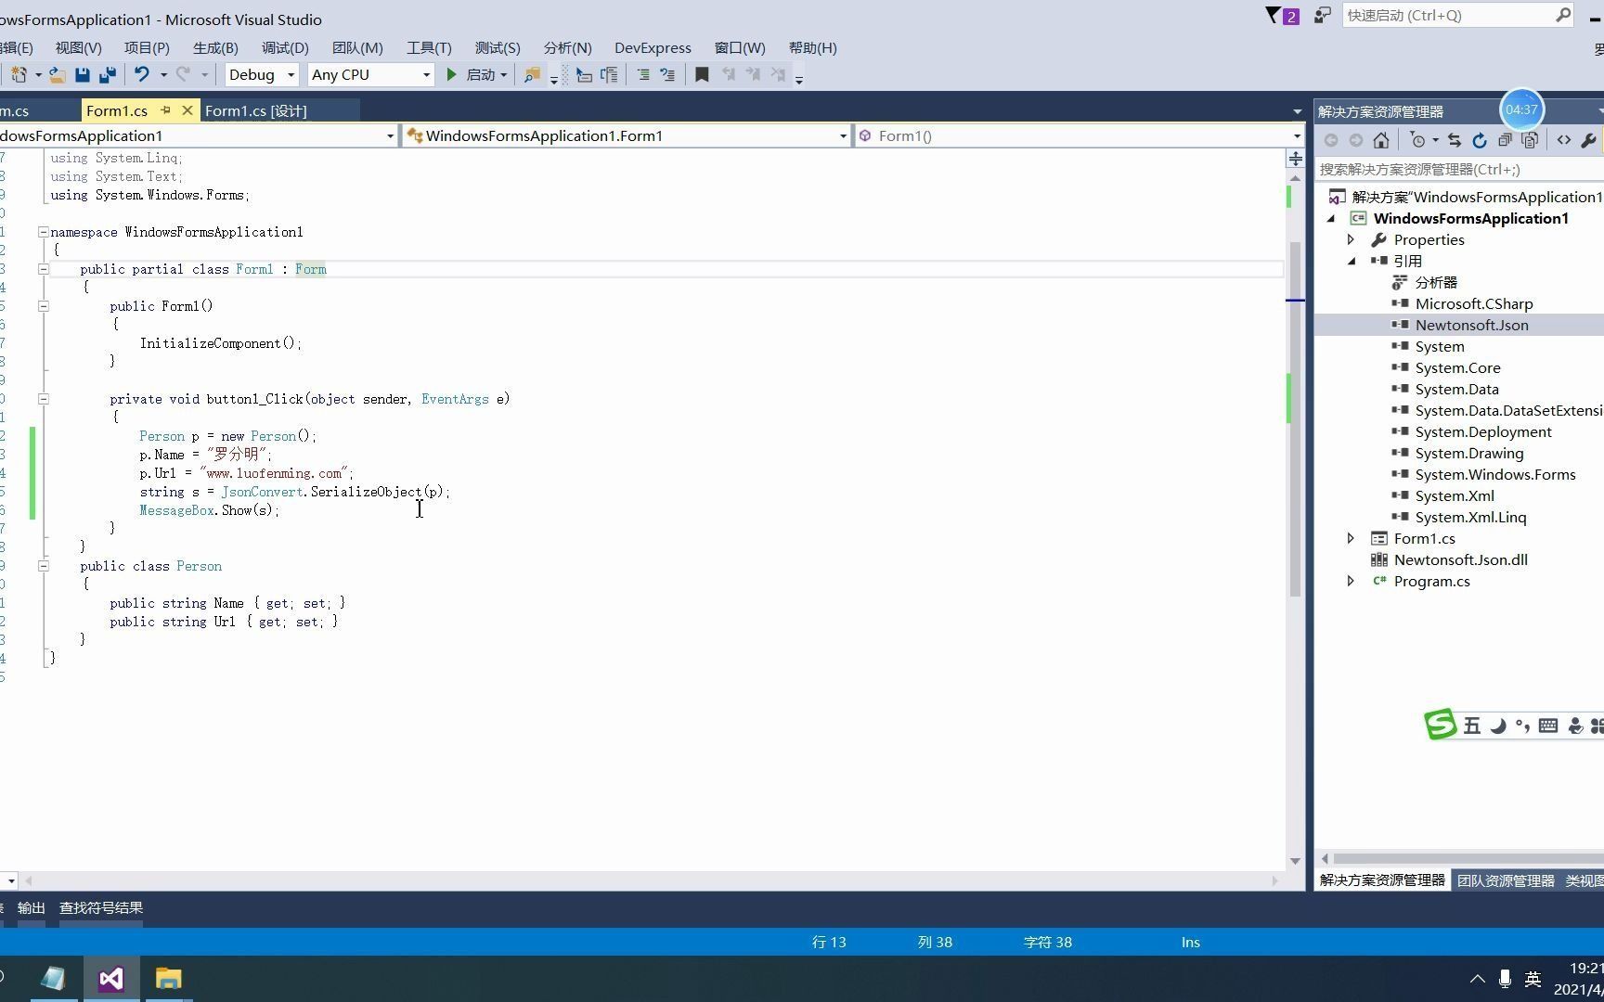Click the Solution Explorer horizontal scrollbar
Screen dimensions: 1604x1002
1468,858
